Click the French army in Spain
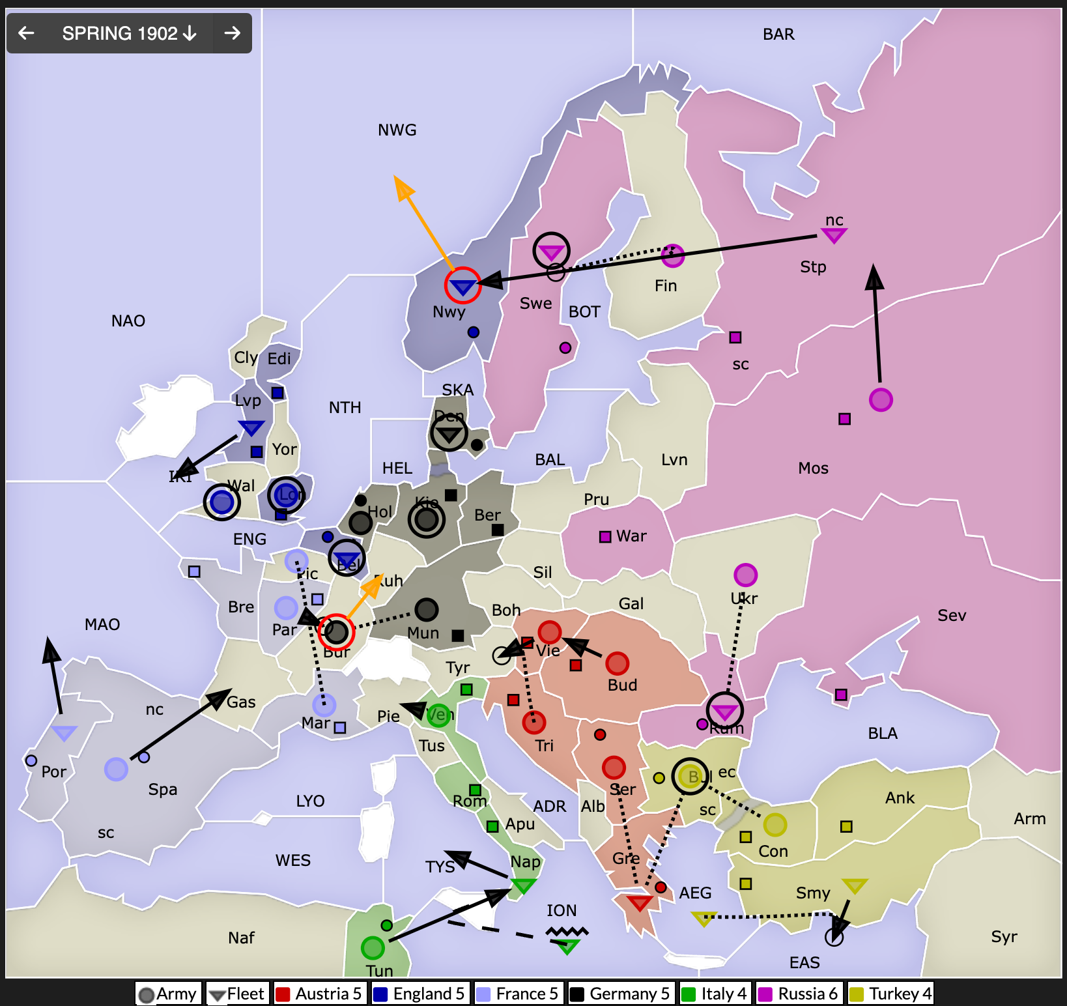This screenshot has height=1006, width=1067. [x=116, y=769]
